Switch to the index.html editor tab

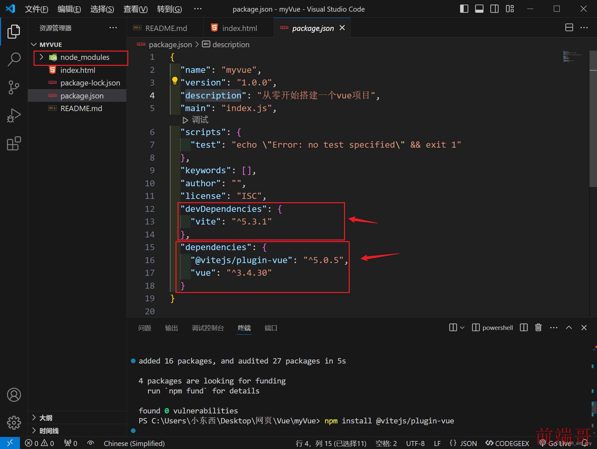[x=239, y=28]
